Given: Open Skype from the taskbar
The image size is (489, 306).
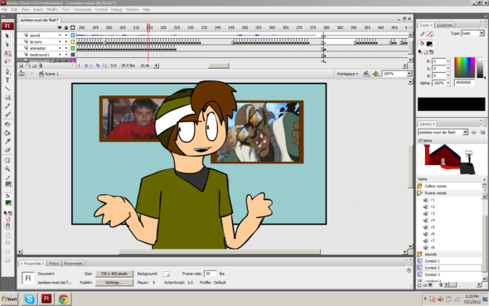Looking at the screenshot, I should [x=29, y=299].
